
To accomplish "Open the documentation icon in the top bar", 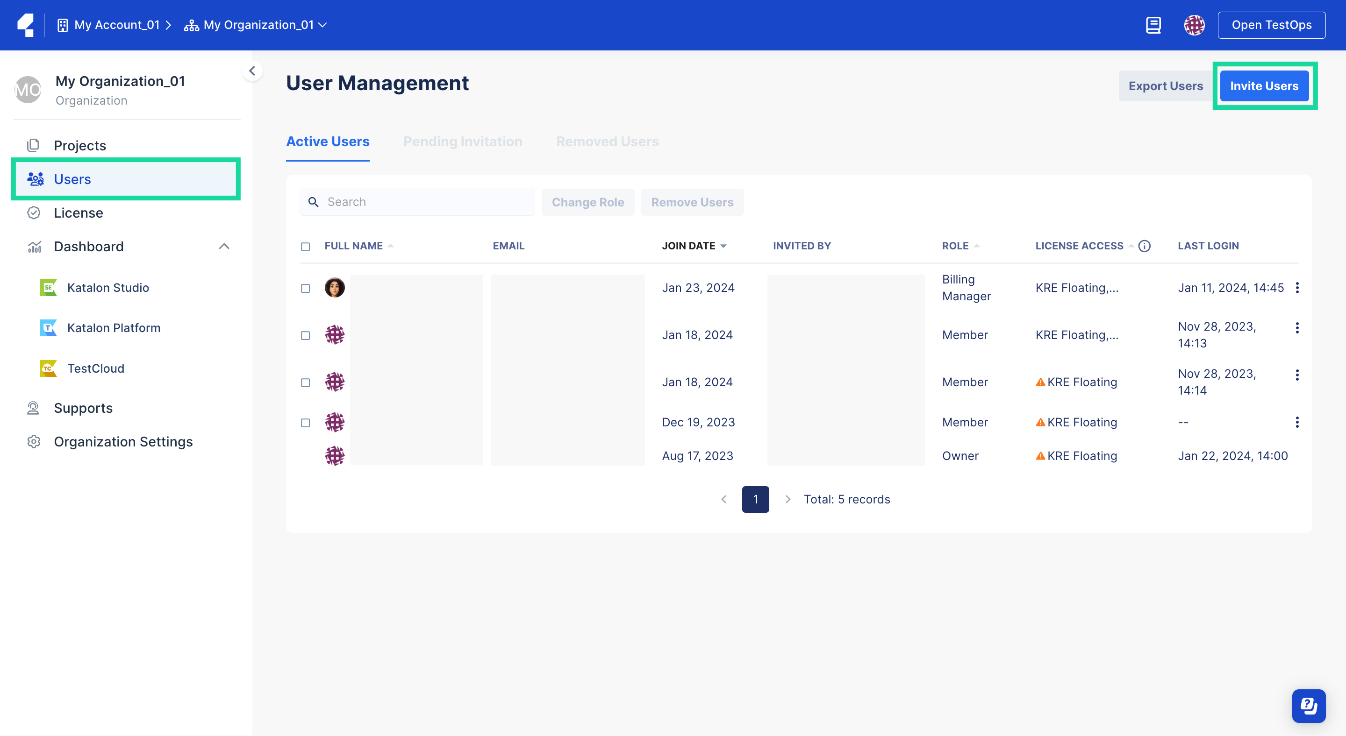I will tap(1154, 25).
